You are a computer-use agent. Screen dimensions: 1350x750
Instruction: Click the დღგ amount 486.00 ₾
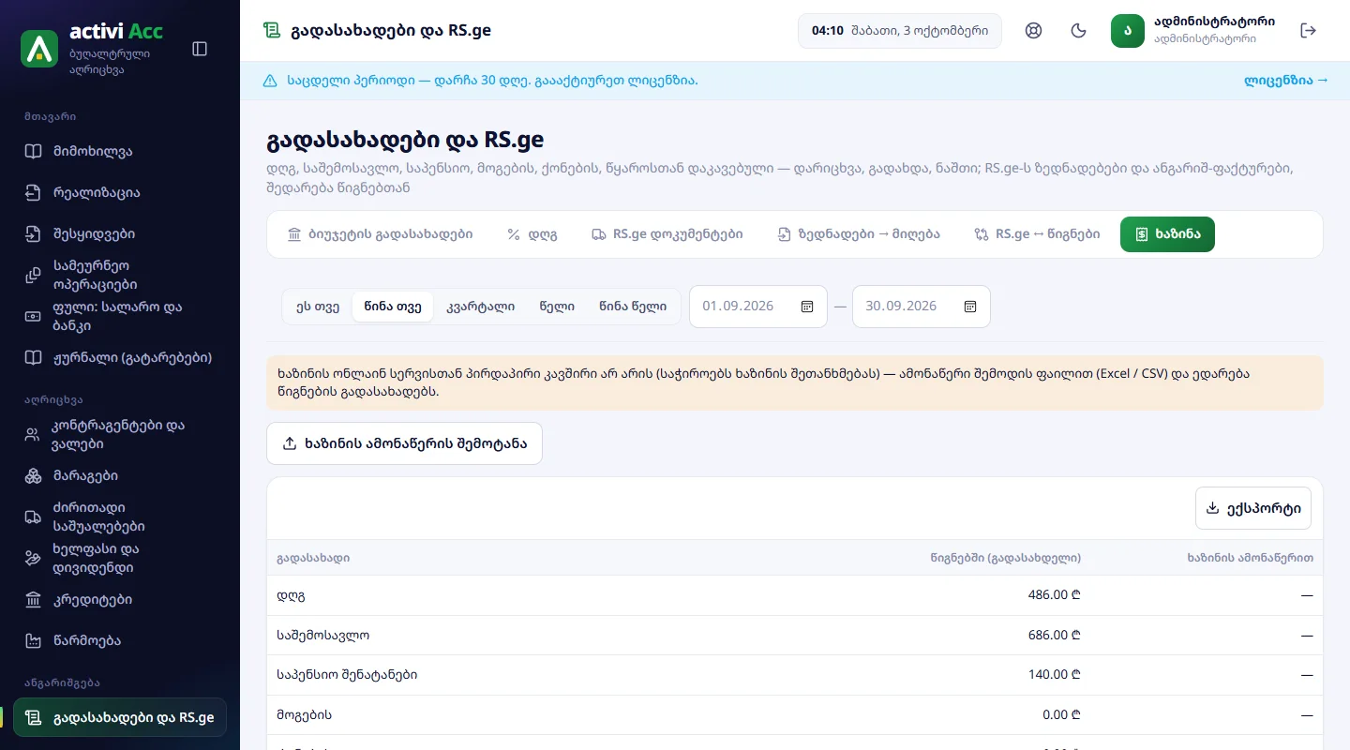pyautogui.click(x=1055, y=595)
